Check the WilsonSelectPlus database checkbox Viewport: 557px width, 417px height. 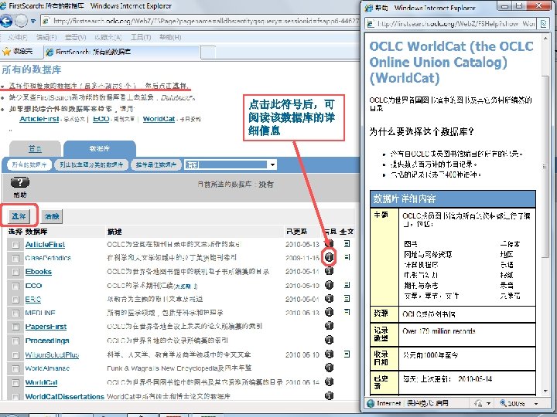15,355
